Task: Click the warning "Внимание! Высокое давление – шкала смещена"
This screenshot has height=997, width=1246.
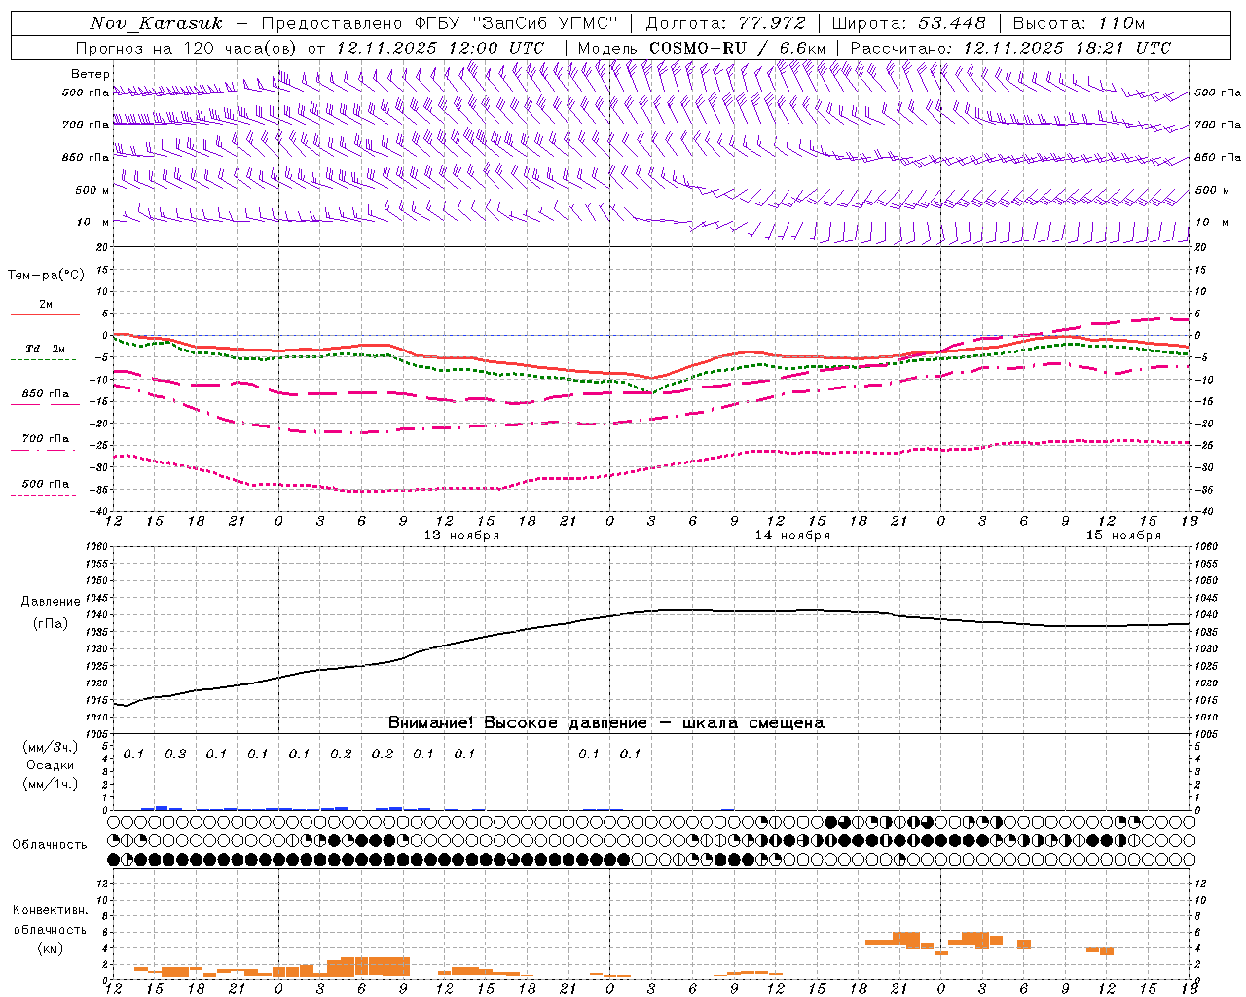Action: click(x=606, y=723)
